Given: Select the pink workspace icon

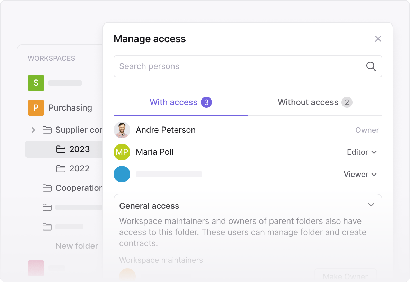Looking at the screenshot, I should pyautogui.click(x=36, y=268).
